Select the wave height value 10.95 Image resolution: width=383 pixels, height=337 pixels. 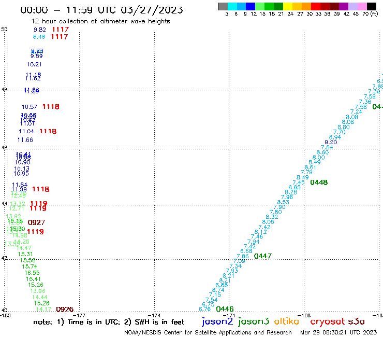tap(21, 174)
